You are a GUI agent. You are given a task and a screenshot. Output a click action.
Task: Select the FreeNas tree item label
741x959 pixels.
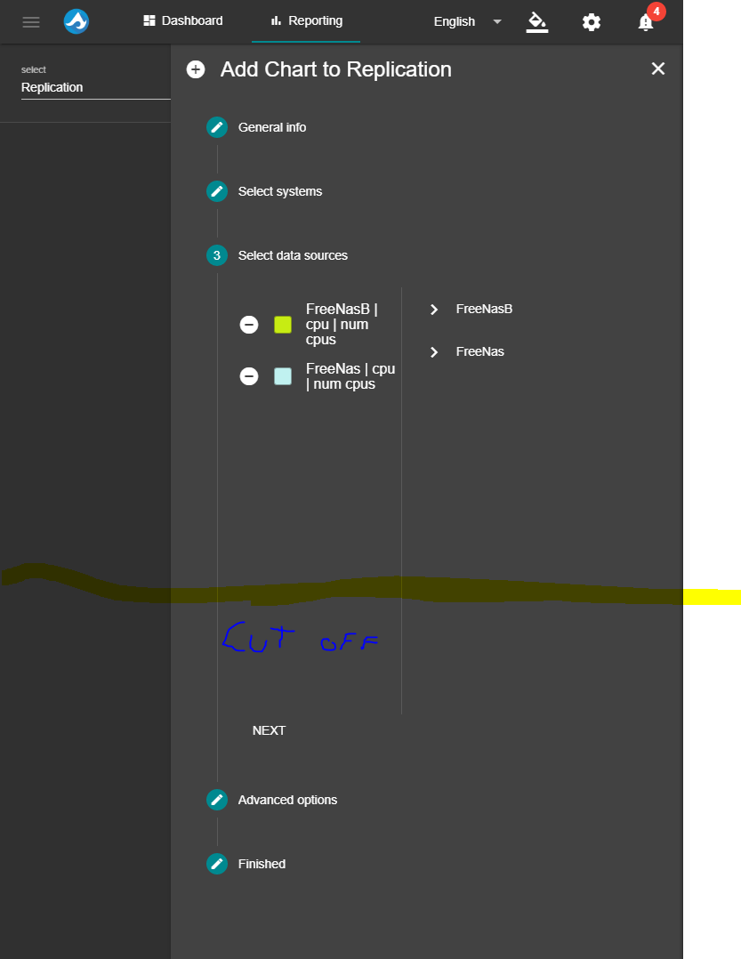point(480,351)
